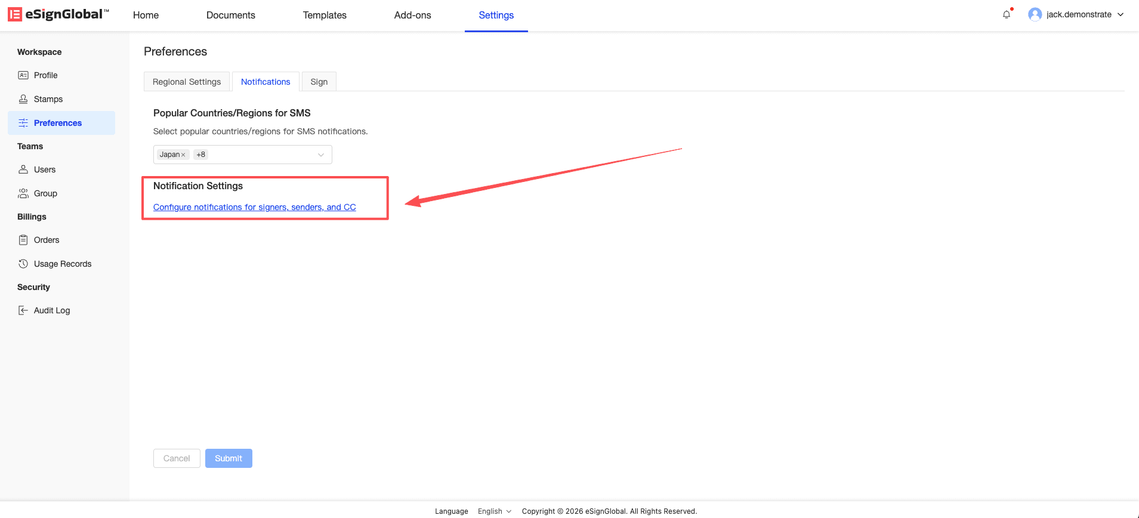Switch to the Regional Settings tab
Screen dimensions: 1139x518
click(x=187, y=82)
